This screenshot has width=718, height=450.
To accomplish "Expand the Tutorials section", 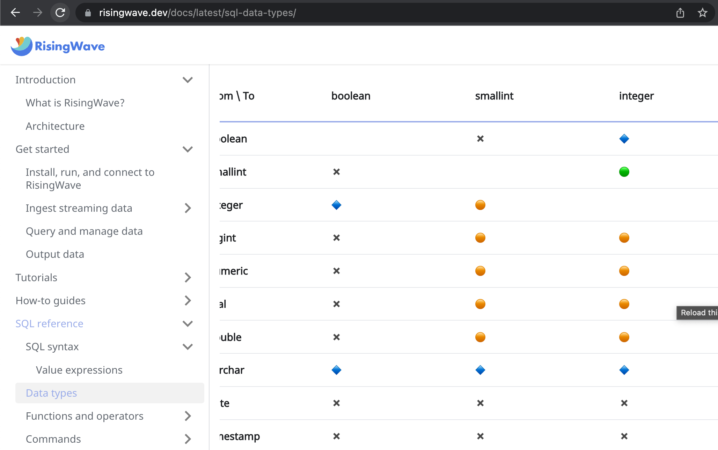I will pos(188,277).
